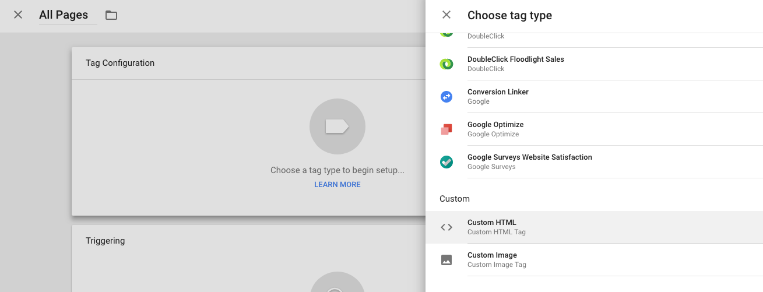Click the tag placeholder circle icon

(x=337, y=126)
